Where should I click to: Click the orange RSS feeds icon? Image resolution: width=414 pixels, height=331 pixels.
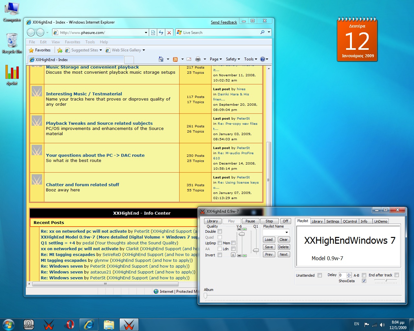click(175, 59)
